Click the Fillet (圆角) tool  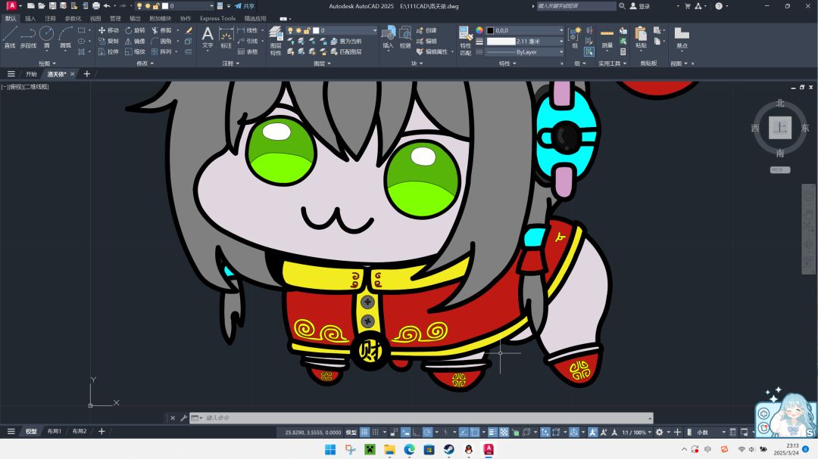[x=162, y=41]
